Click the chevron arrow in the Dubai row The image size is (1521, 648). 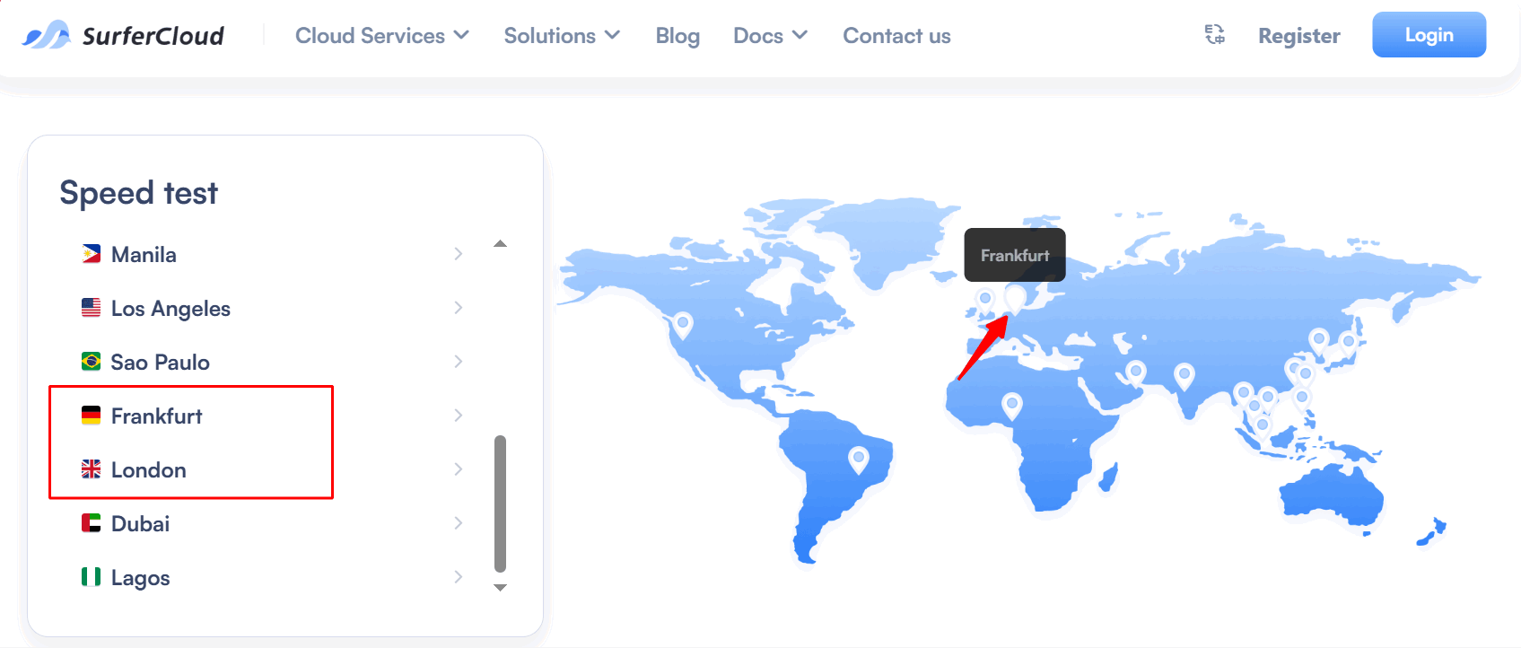(x=458, y=523)
